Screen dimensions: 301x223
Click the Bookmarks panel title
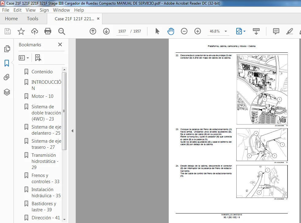pos(30,45)
